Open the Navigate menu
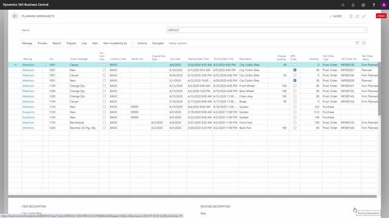 158,43
